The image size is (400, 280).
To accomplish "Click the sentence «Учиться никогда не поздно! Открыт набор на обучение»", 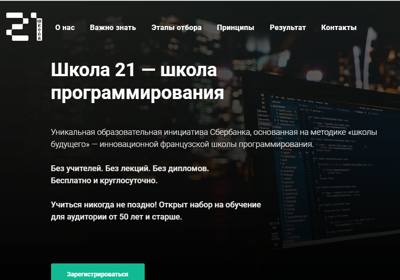I will [156, 205].
